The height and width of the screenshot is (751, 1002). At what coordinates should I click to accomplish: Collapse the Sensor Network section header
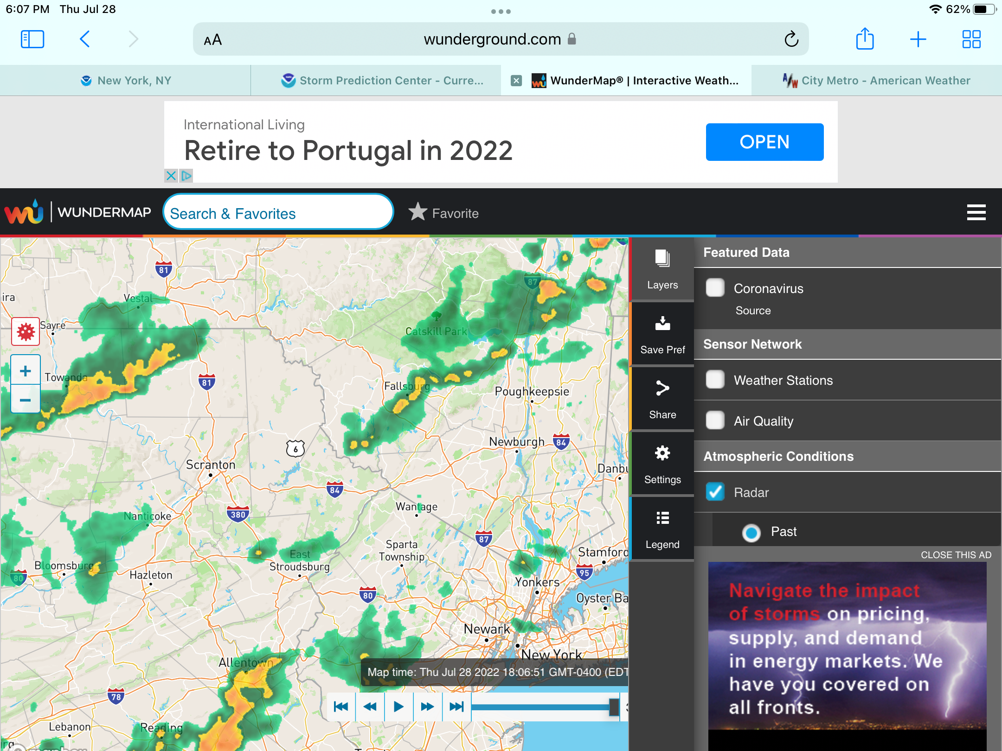pos(847,344)
